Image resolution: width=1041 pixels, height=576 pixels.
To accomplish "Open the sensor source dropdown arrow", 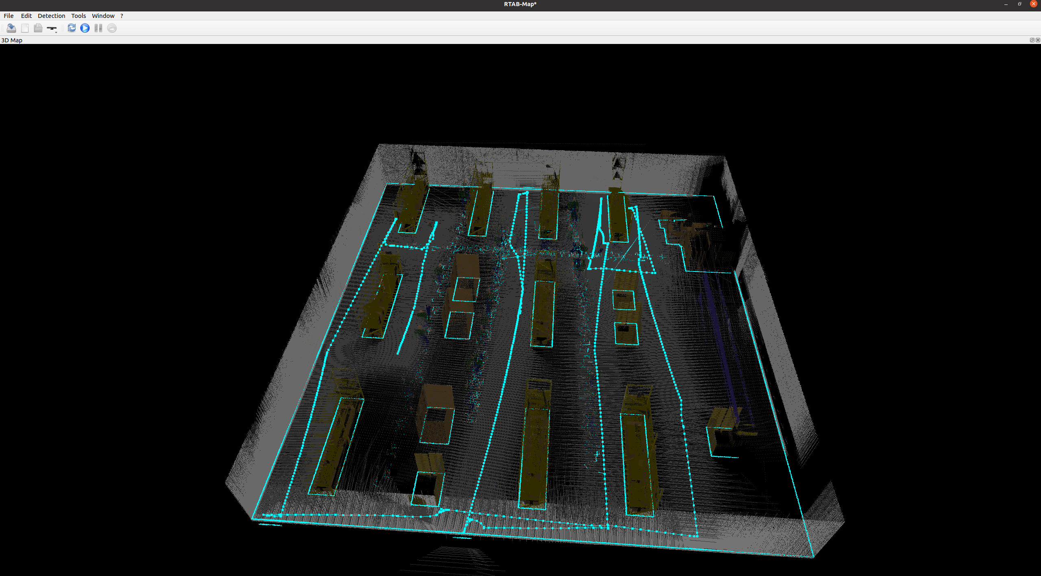I will tap(56, 31).
